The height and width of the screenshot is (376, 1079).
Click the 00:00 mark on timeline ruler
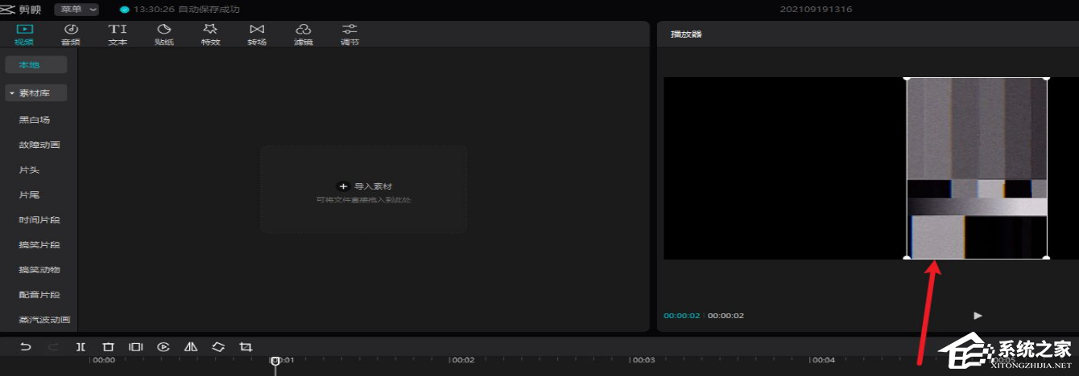pyautogui.click(x=104, y=360)
